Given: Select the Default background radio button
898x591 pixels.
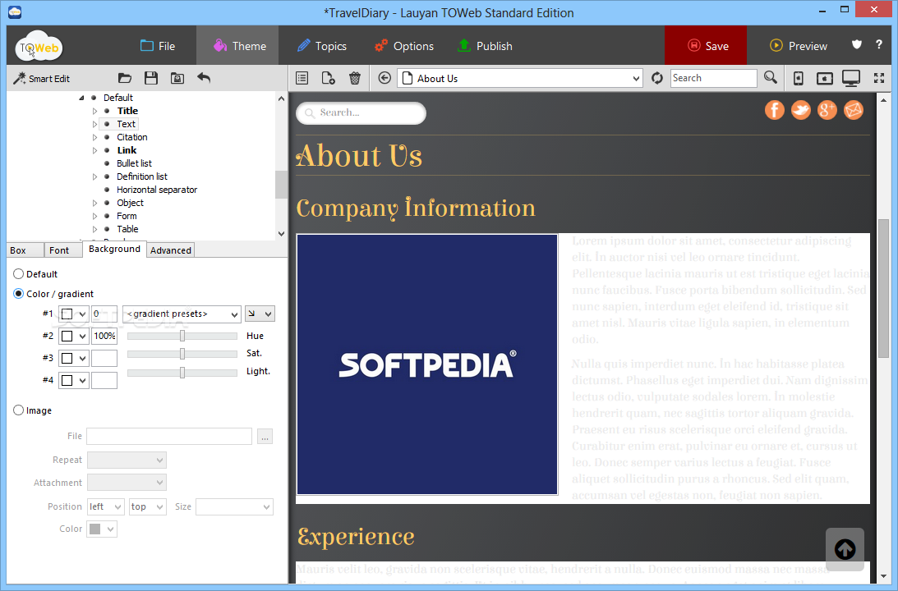Looking at the screenshot, I should [18, 274].
